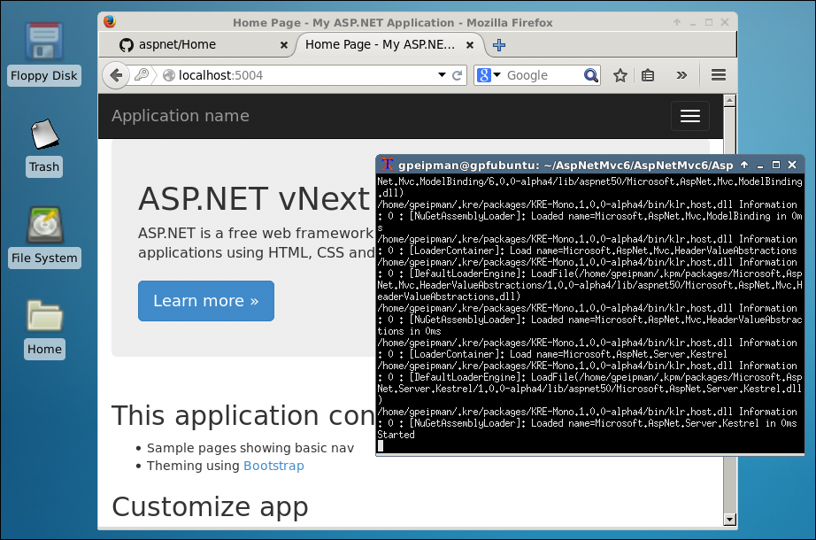Open the Floppy Disk desktop icon
Viewport: 816px width, 540px height.
coord(44,52)
